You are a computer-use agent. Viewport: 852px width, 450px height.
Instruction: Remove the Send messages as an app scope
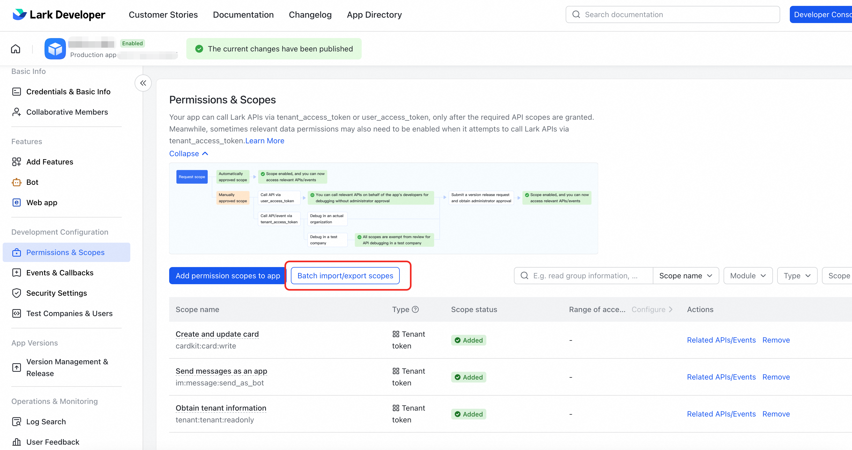[x=776, y=377]
